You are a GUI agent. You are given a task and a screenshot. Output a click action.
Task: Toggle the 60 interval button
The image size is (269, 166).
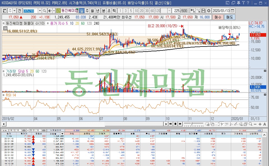coord(152,11)
